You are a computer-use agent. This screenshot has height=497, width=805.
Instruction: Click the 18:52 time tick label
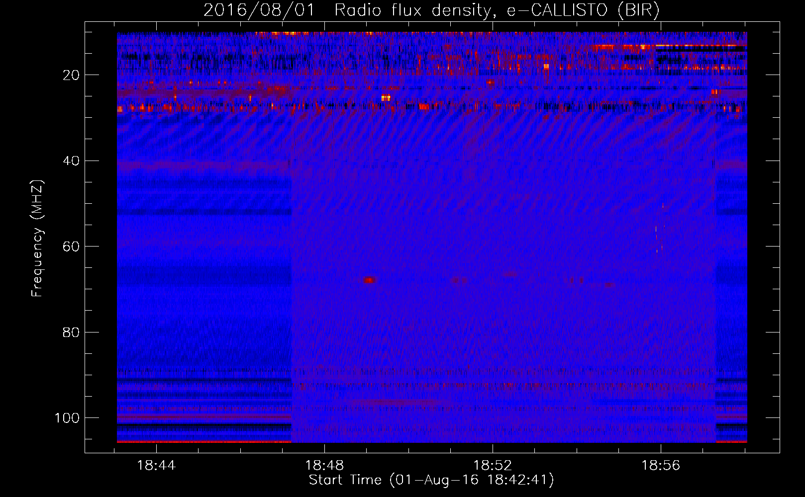(x=493, y=465)
